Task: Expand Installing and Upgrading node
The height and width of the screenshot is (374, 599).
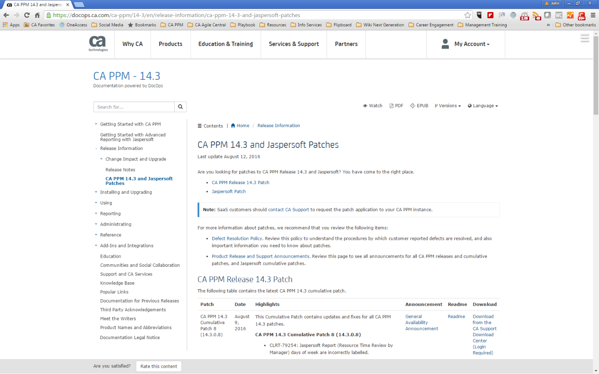Action: pyautogui.click(x=96, y=192)
